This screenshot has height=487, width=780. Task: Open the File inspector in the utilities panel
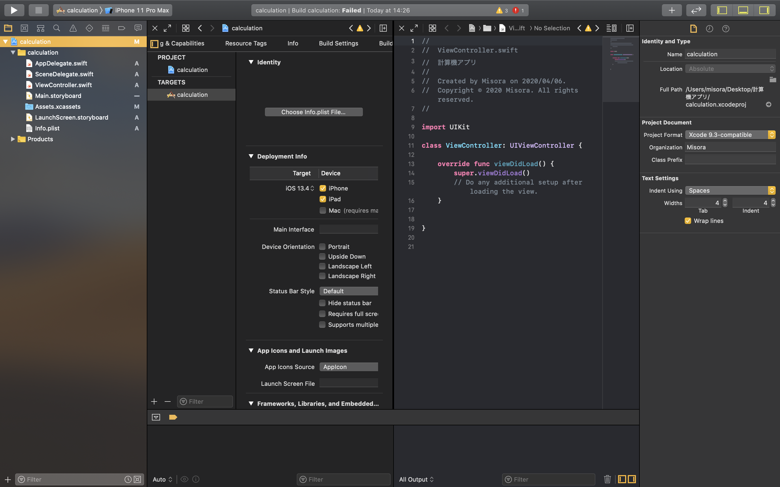pyautogui.click(x=693, y=29)
